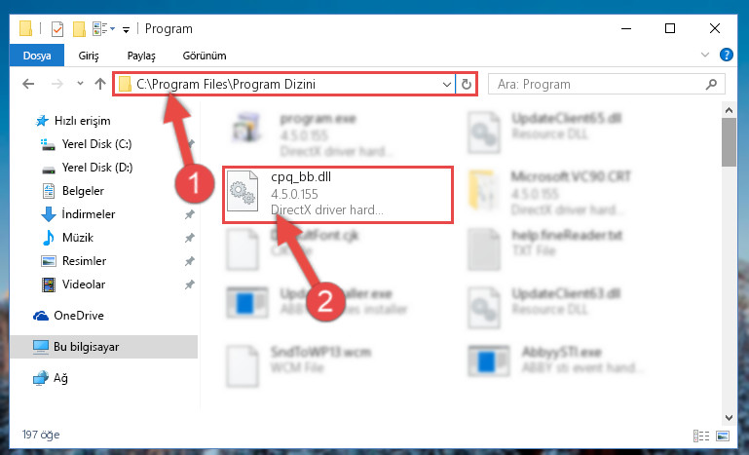Open the blue help question mark icon
Viewport: 749px width, 455px height.
tap(726, 55)
